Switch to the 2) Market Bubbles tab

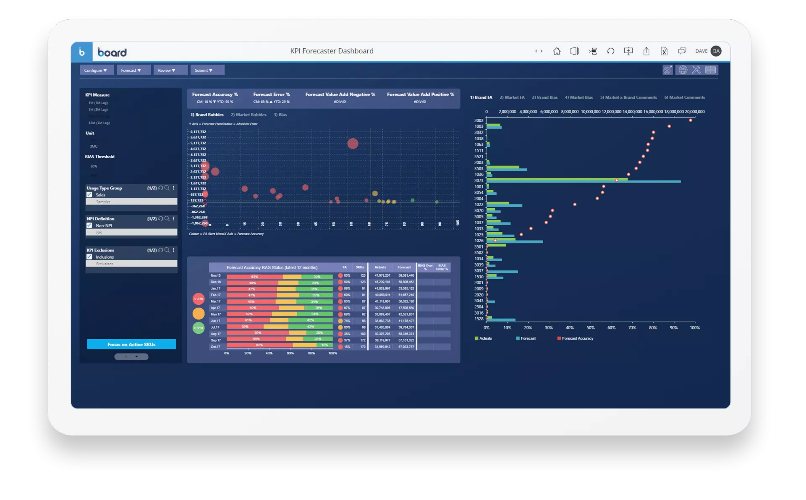tap(249, 115)
